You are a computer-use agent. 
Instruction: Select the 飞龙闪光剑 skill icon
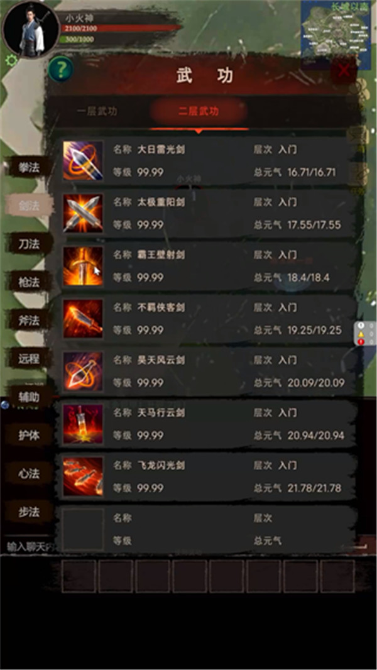pyautogui.click(x=83, y=476)
